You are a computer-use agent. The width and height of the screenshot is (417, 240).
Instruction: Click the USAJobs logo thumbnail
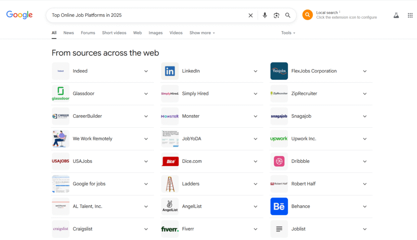click(x=61, y=161)
